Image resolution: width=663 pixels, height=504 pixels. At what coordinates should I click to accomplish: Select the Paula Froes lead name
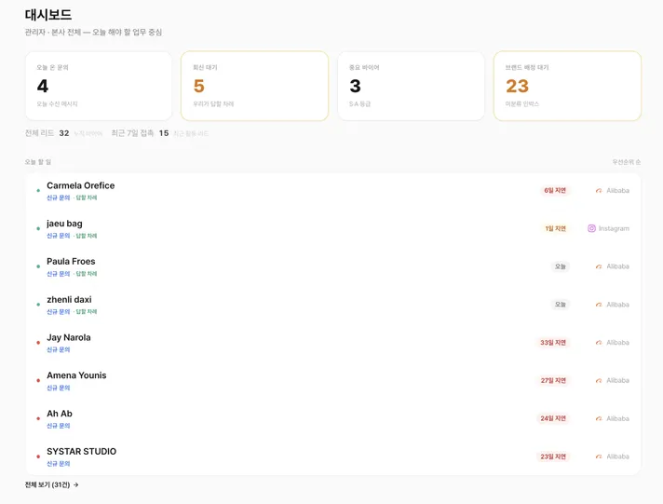click(x=71, y=262)
